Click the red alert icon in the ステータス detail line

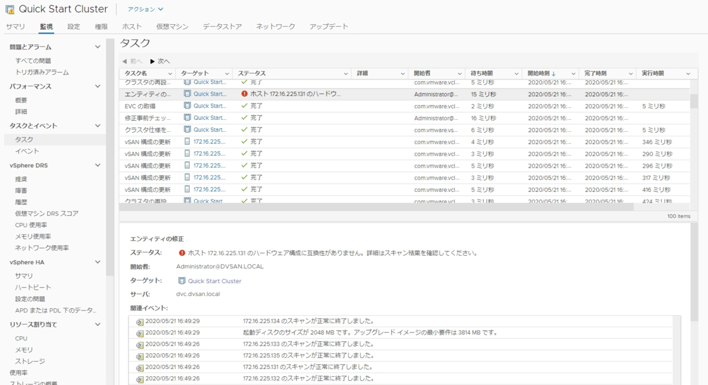[x=181, y=254]
